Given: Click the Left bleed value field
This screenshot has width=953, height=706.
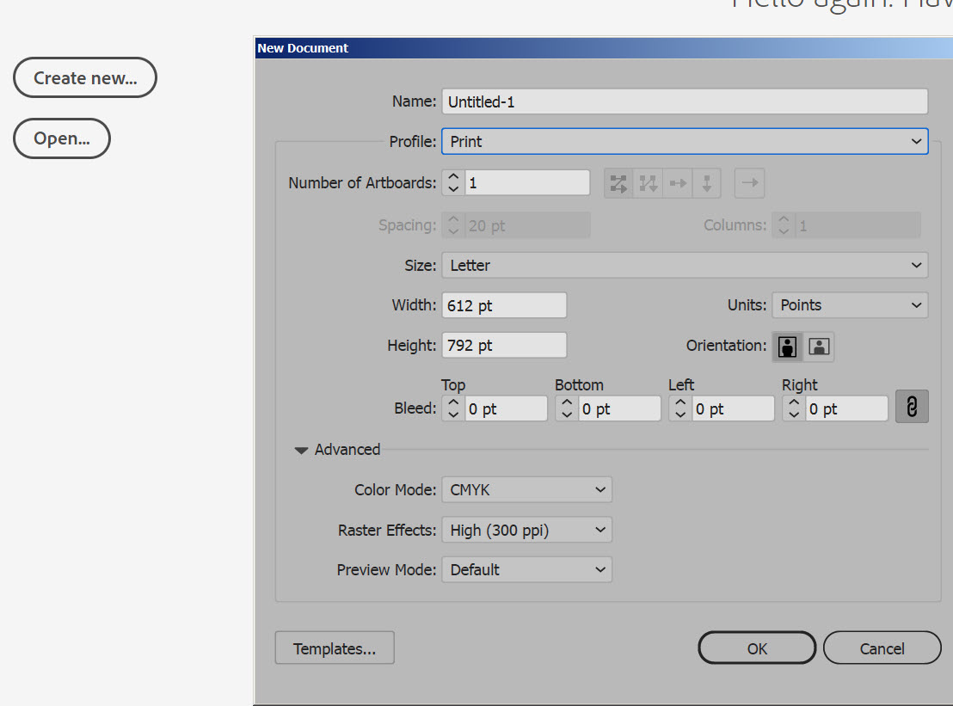Looking at the screenshot, I should (733, 408).
